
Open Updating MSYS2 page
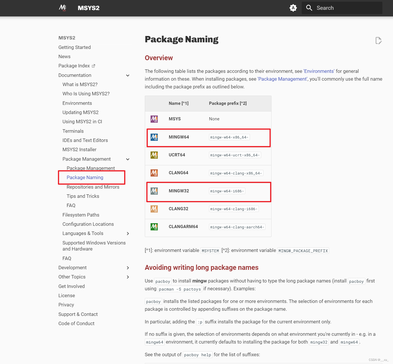[x=81, y=112]
